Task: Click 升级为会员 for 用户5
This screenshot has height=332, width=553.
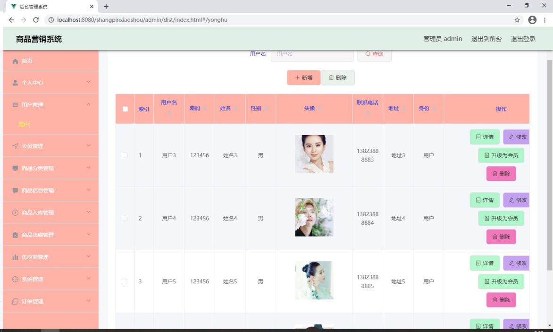Action: (501, 281)
